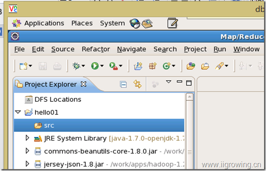Expand the JRE System Library node
The width and height of the screenshot is (266, 171).
27,138
